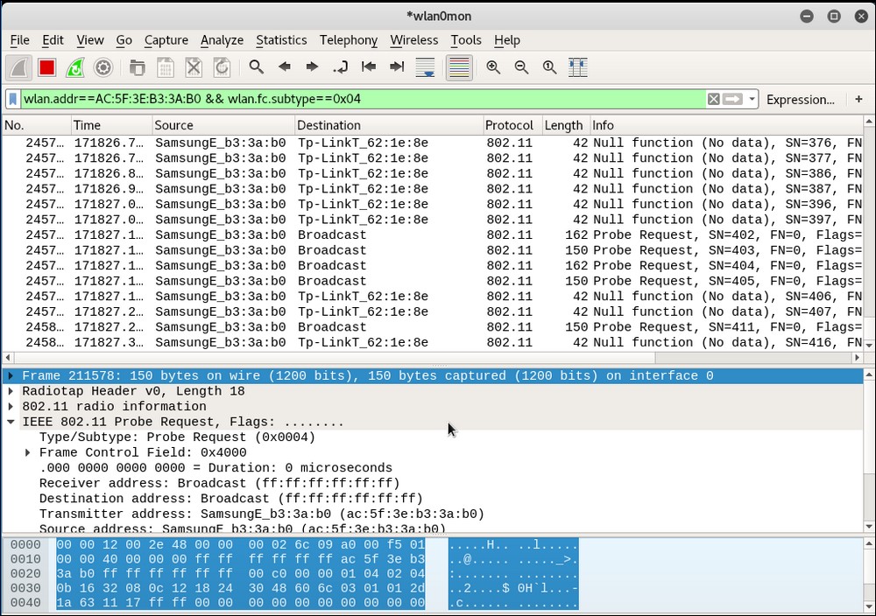
Task: Open the Go menu
Action: 124,40
